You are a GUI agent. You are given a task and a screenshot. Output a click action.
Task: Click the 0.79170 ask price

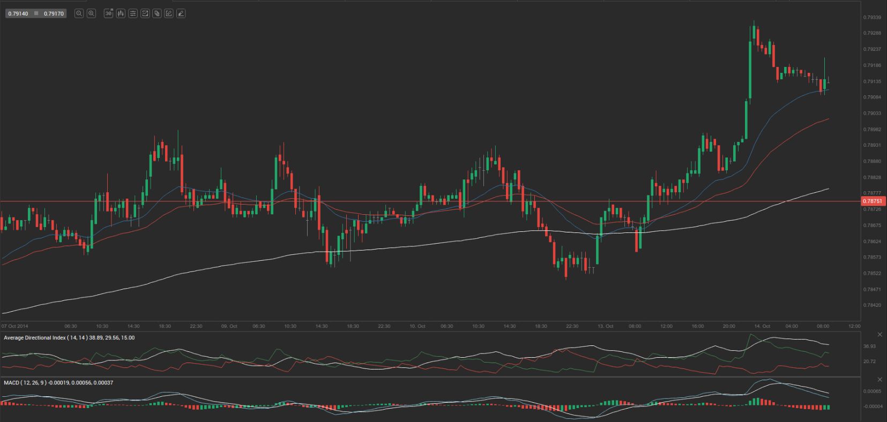[54, 13]
